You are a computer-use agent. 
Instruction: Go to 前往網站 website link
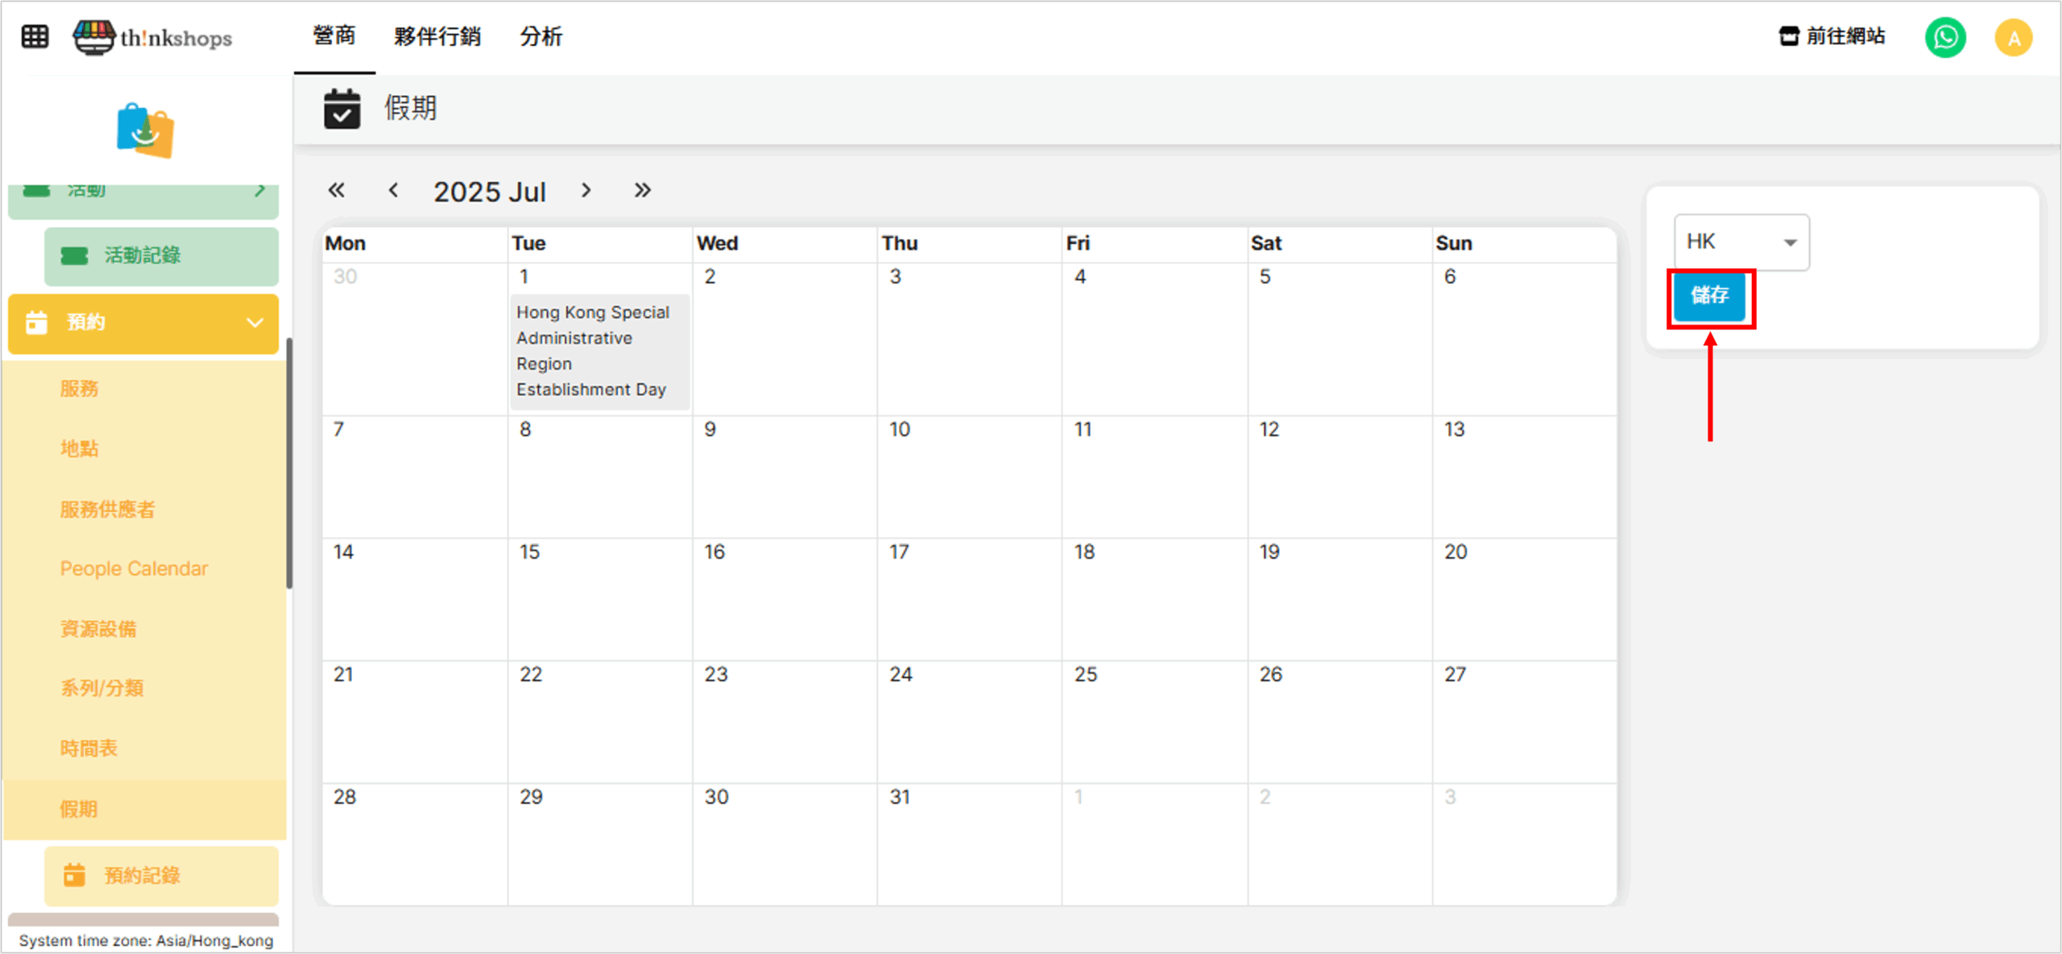pyautogui.click(x=1832, y=37)
